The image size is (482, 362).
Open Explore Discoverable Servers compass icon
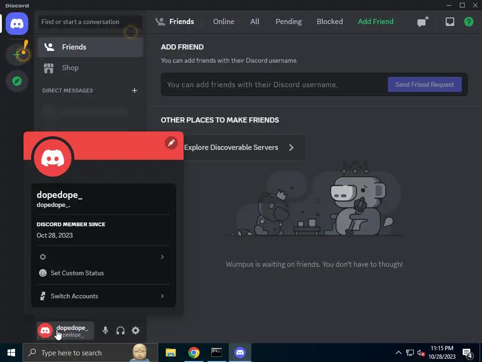(x=17, y=81)
